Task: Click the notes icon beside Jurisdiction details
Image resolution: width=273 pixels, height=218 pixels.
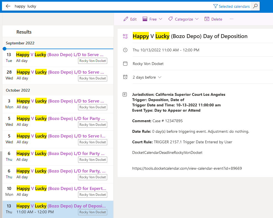Action: 125,94
